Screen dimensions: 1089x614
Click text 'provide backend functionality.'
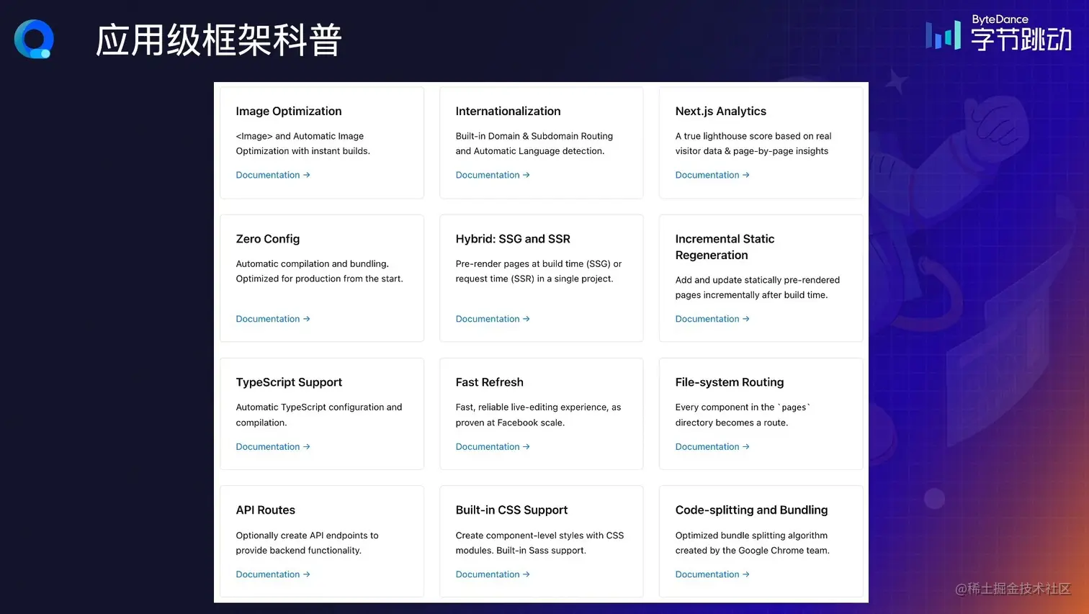pos(299,551)
